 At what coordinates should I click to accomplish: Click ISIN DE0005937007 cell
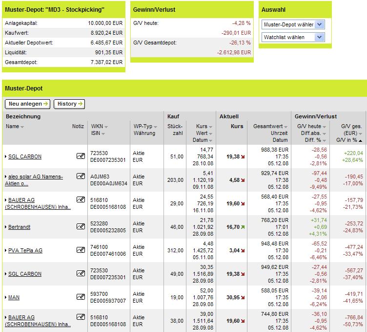108,301
